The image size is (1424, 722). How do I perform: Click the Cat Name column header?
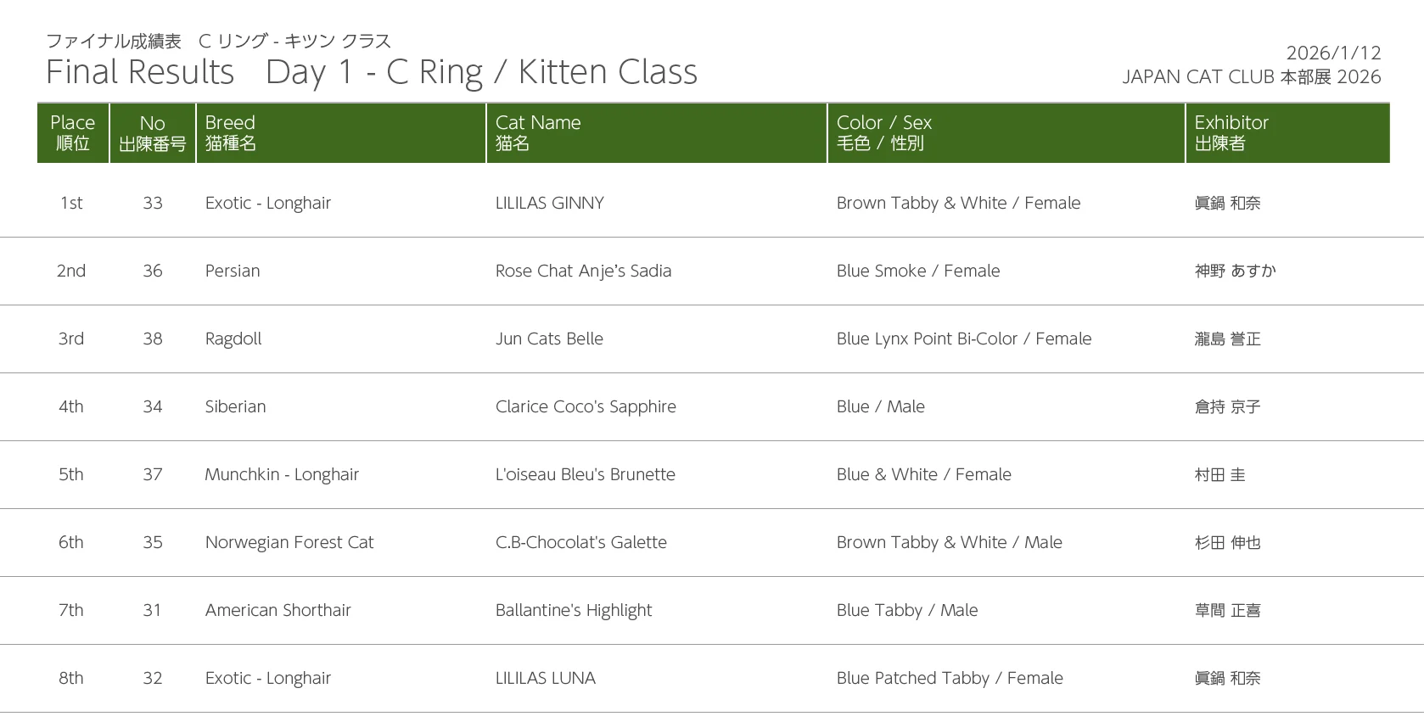[x=538, y=132]
